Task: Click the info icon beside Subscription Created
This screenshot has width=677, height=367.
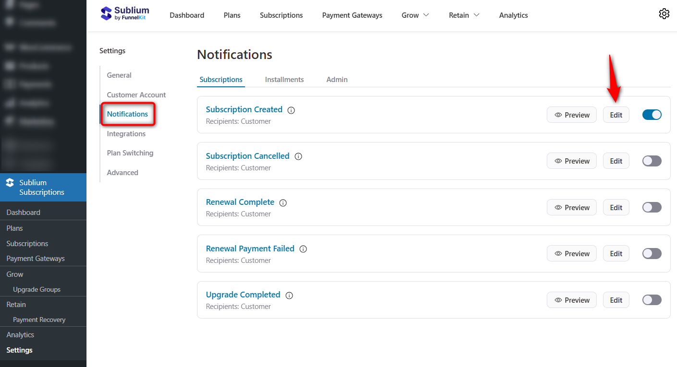Action: pyautogui.click(x=291, y=110)
